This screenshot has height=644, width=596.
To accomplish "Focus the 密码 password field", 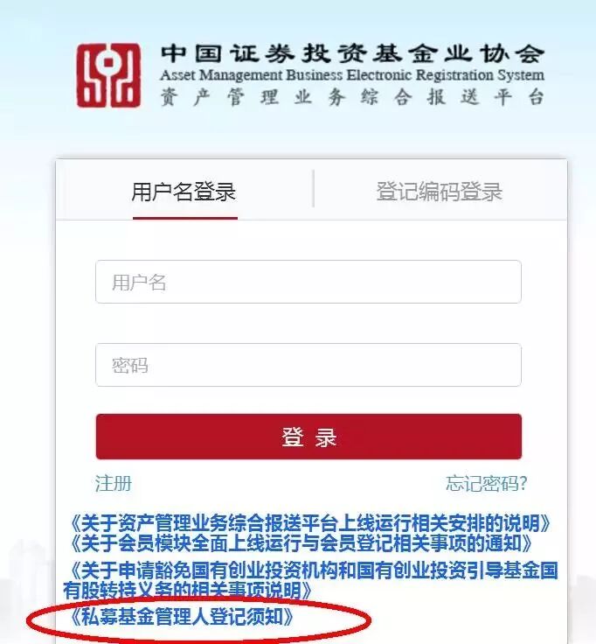I will (308, 365).
